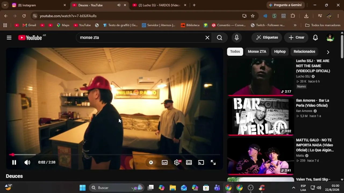Toggle subtitles in the video player
Screen dimensions: 344x193
point(165,162)
